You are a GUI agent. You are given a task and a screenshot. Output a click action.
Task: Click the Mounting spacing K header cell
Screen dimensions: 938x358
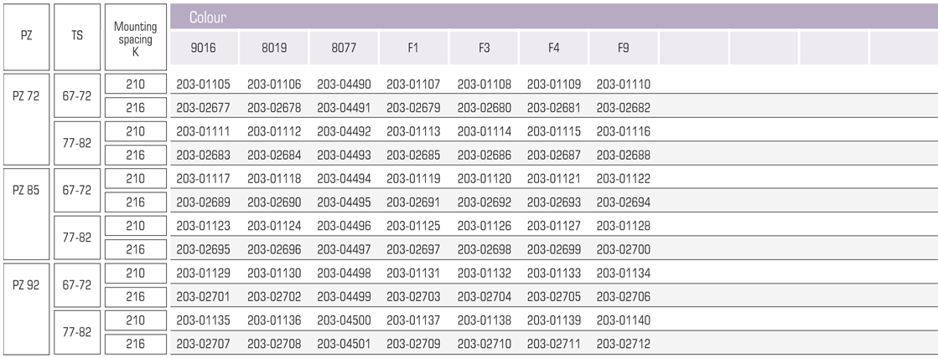coord(136,37)
